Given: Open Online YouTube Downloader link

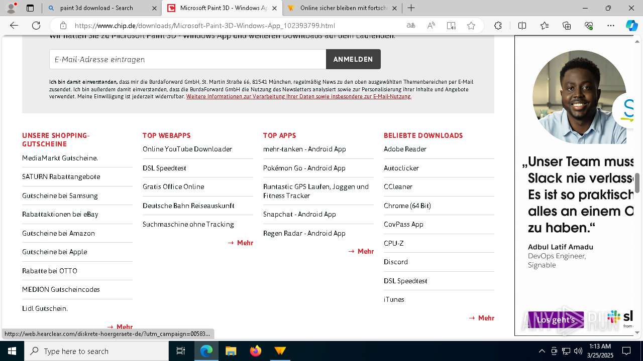Looking at the screenshot, I should click(x=187, y=149).
